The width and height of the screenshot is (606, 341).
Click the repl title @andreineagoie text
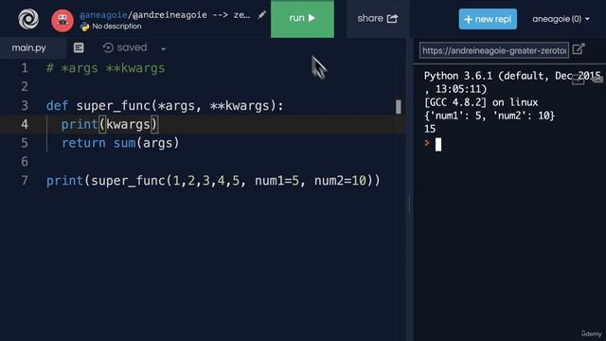(x=169, y=15)
